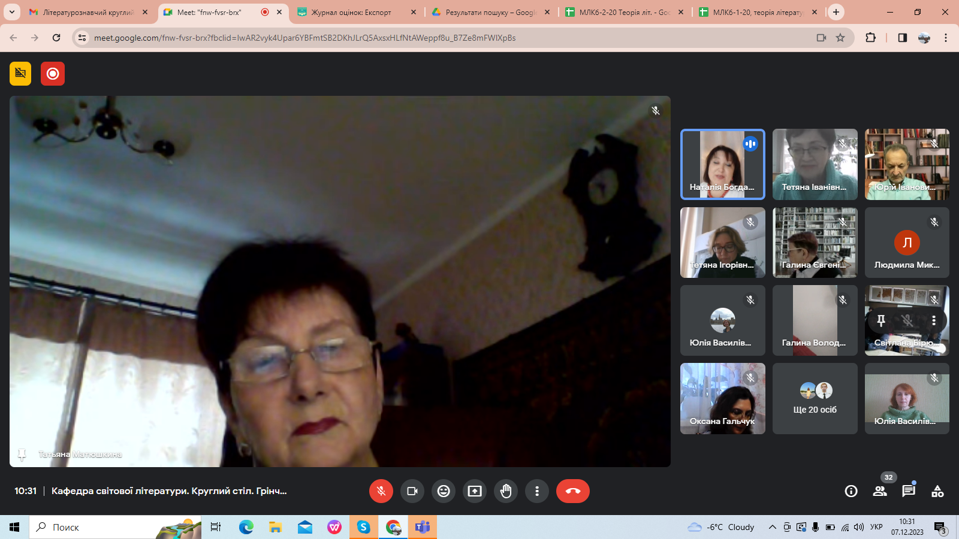Leave the call with red hang-up button
Screen dimensions: 959x539
click(x=572, y=491)
